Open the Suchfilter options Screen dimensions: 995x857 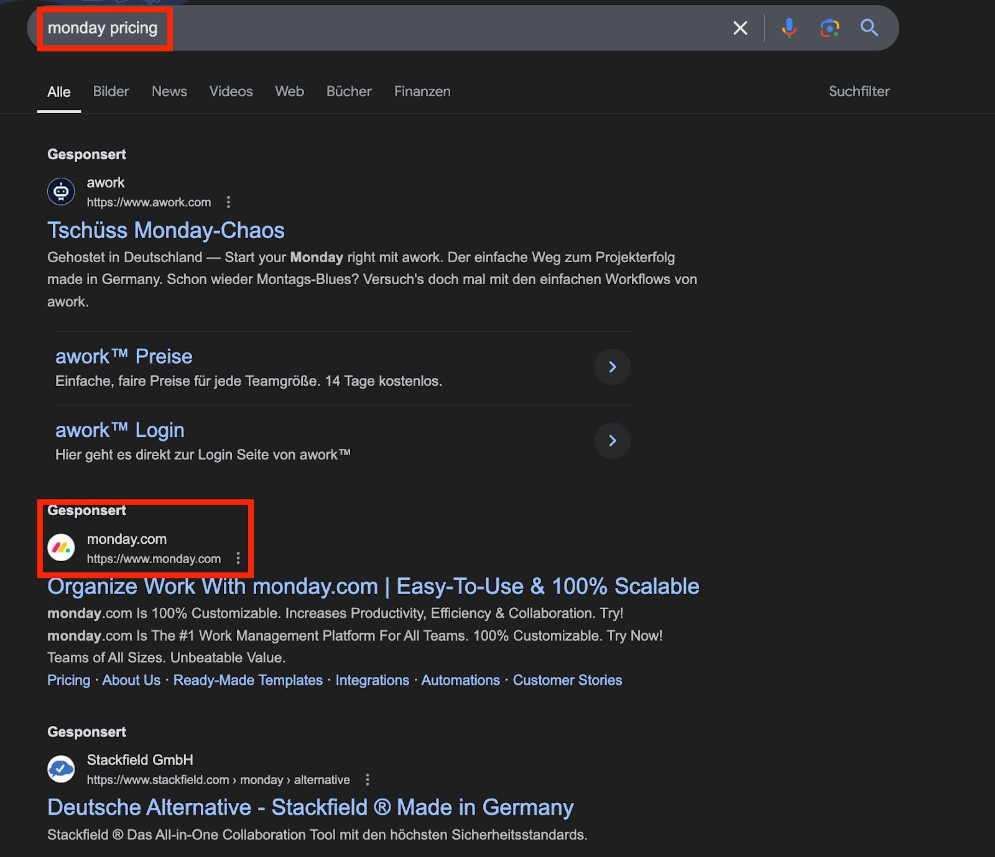(859, 91)
